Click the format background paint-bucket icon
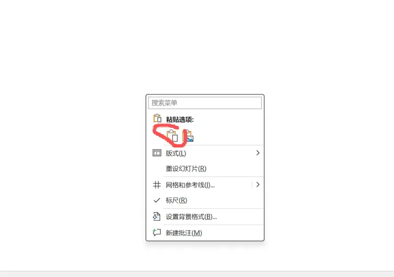Screen dimensions: 394x277 [157, 216]
